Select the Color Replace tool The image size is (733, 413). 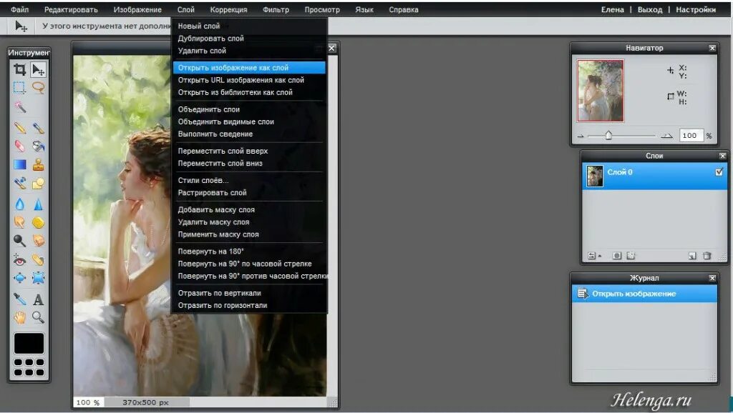pyautogui.click(x=19, y=184)
